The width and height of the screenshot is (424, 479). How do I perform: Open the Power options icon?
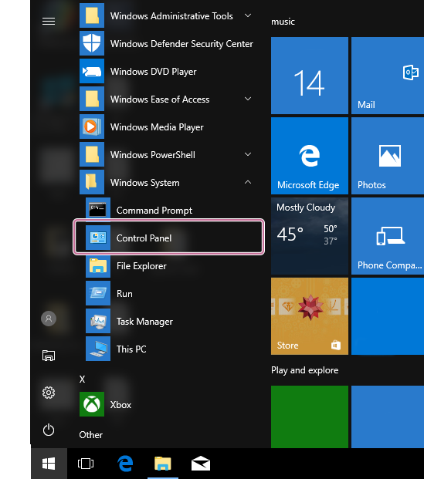pyautogui.click(x=49, y=430)
